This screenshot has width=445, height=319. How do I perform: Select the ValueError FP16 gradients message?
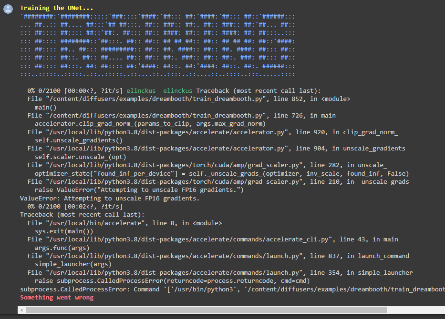(x=110, y=198)
